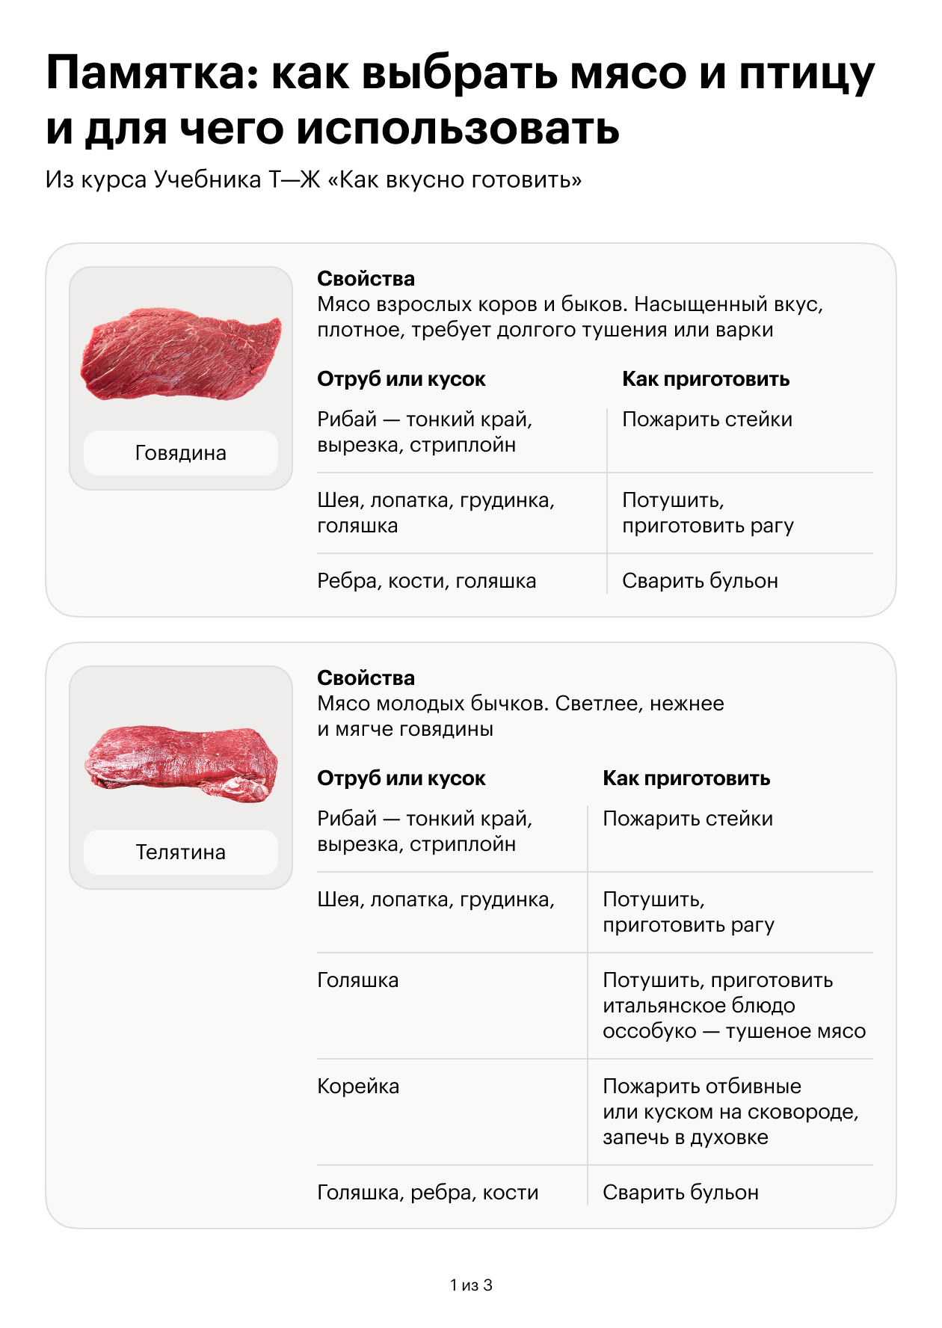Click the beef description about долгого тушения
This screenshot has height=1328, width=942.
pyautogui.click(x=570, y=317)
